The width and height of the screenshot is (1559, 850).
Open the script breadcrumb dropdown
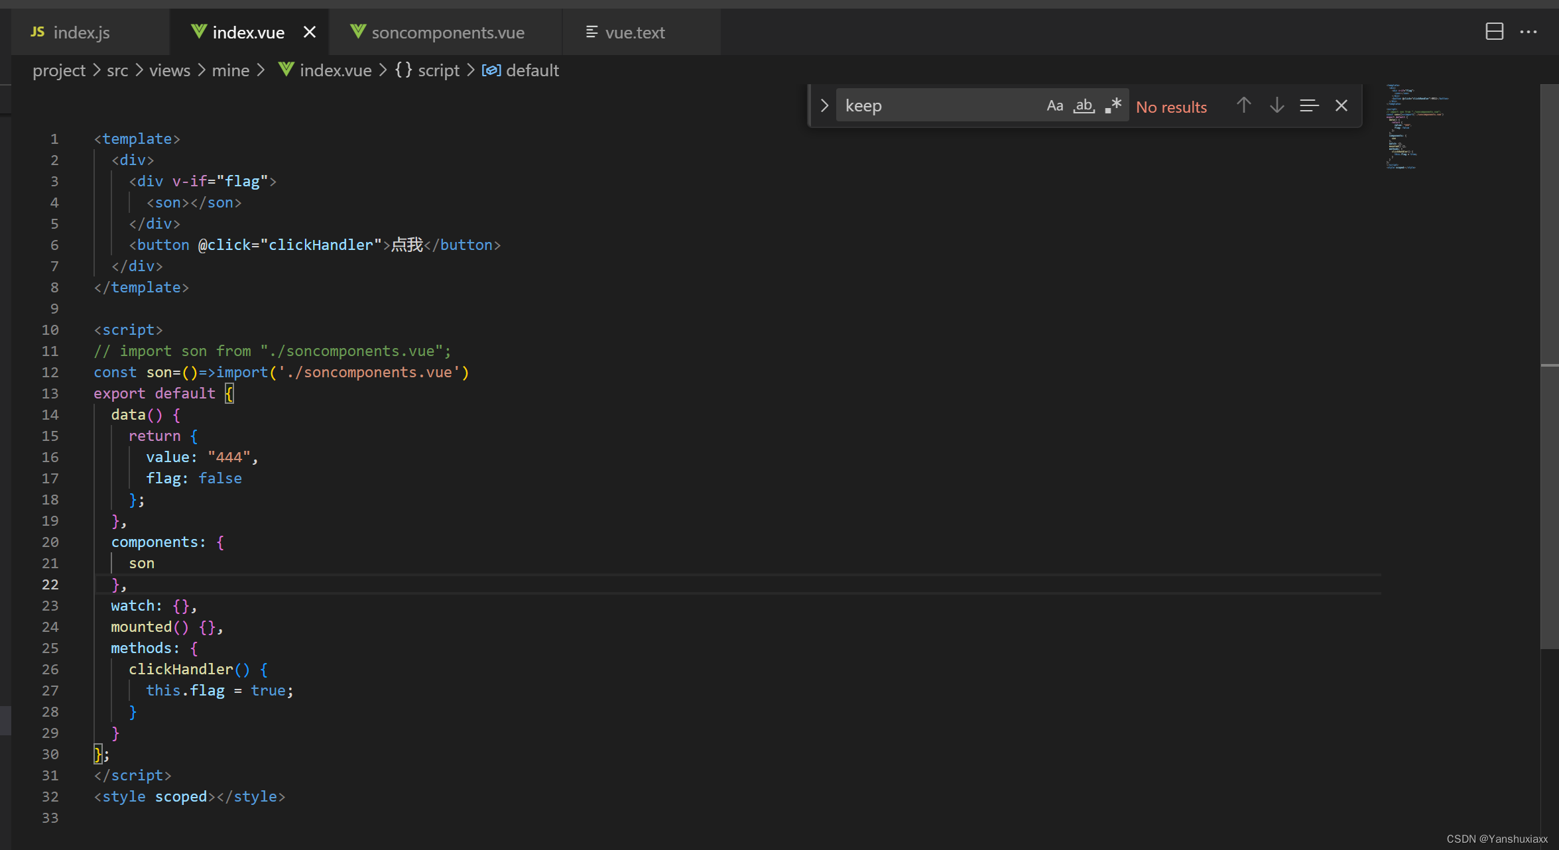[438, 70]
